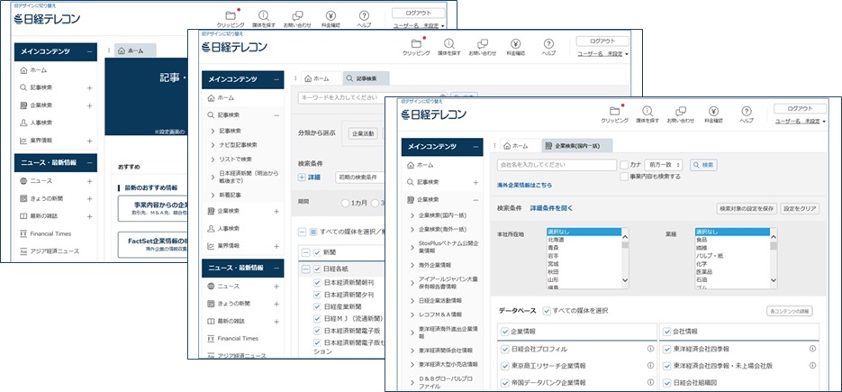Click 日経テレコン logo in back window
Viewport: 842px width, 392px height.
47,19
